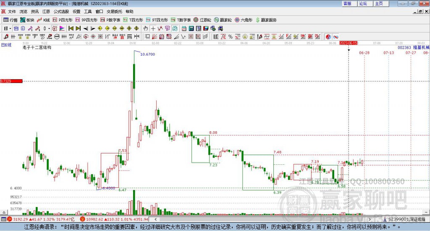Open the 9P四方形 tool
430x231 pixels.
(87, 20)
